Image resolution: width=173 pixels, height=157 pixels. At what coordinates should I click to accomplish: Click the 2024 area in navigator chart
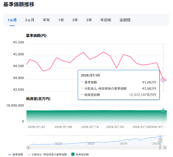tap(123, 143)
